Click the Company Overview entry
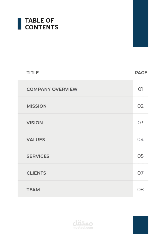 tap(52, 89)
